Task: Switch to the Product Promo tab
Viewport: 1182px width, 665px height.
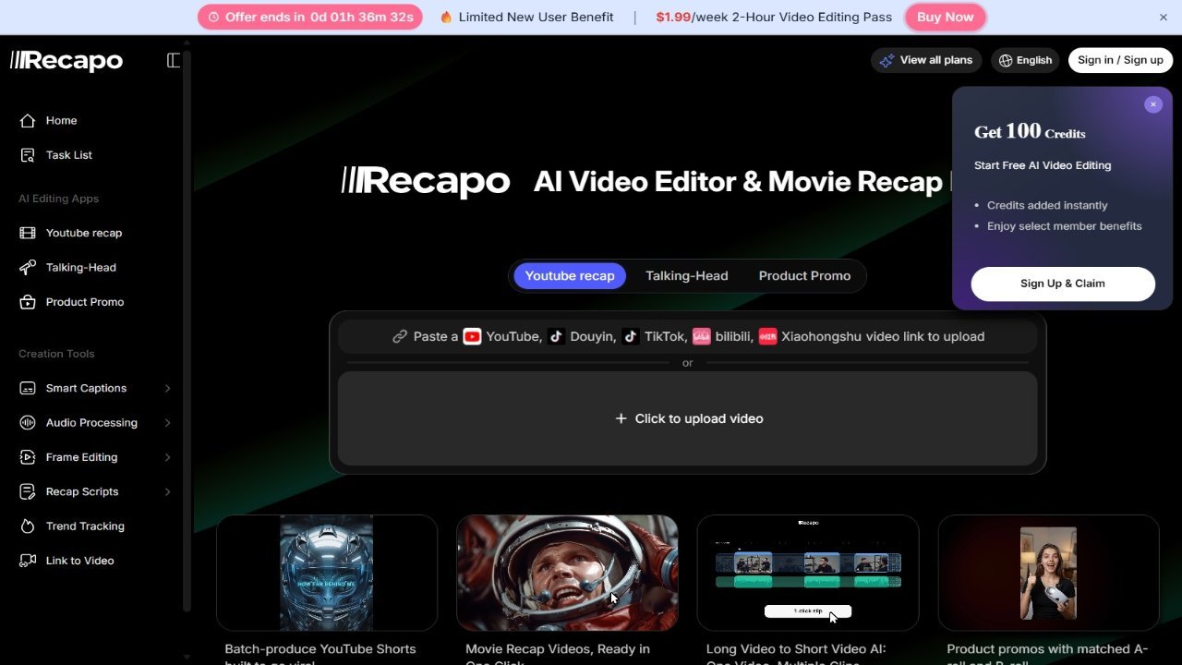Action: (804, 275)
